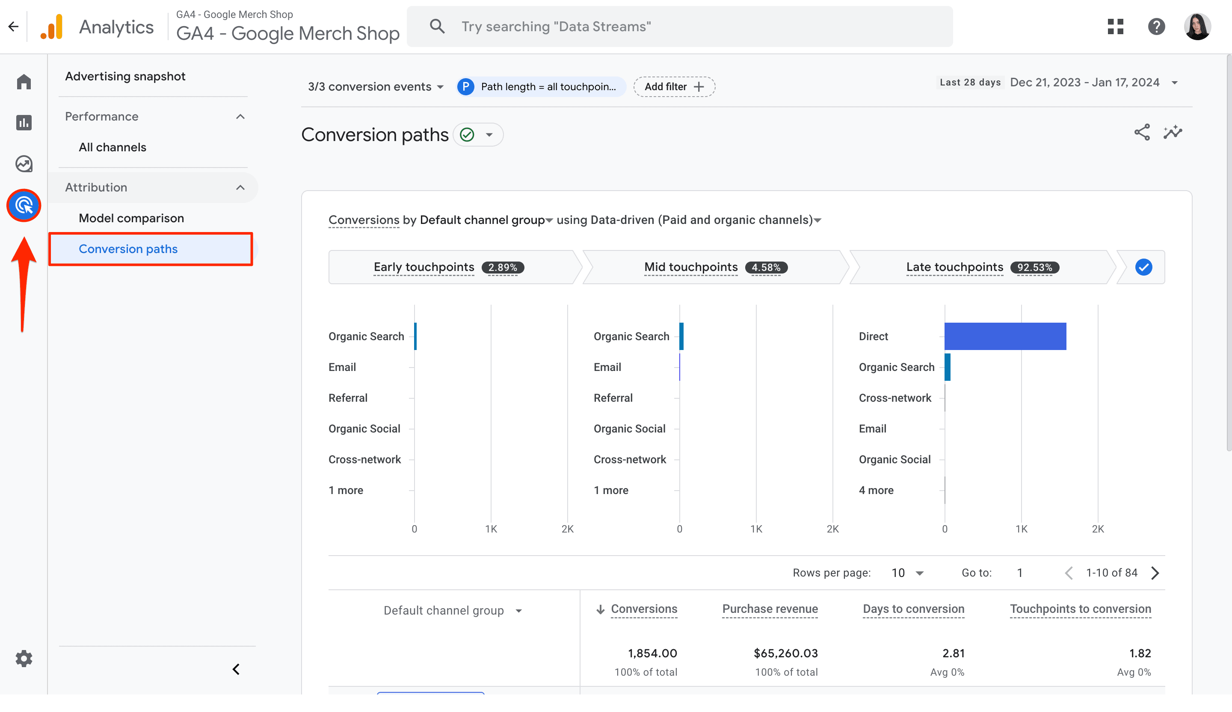The height and width of the screenshot is (712, 1232).
Task: Select All channels under Performance
Action: click(x=112, y=147)
